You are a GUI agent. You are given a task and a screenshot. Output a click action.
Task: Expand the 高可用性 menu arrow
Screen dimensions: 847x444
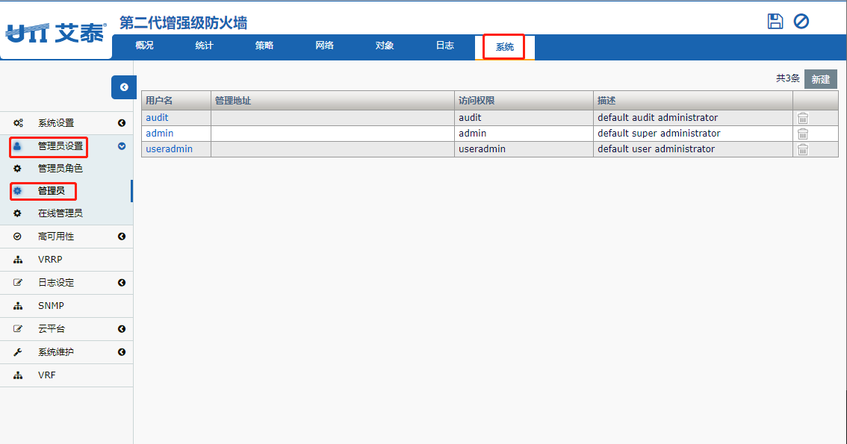[x=122, y=237]
